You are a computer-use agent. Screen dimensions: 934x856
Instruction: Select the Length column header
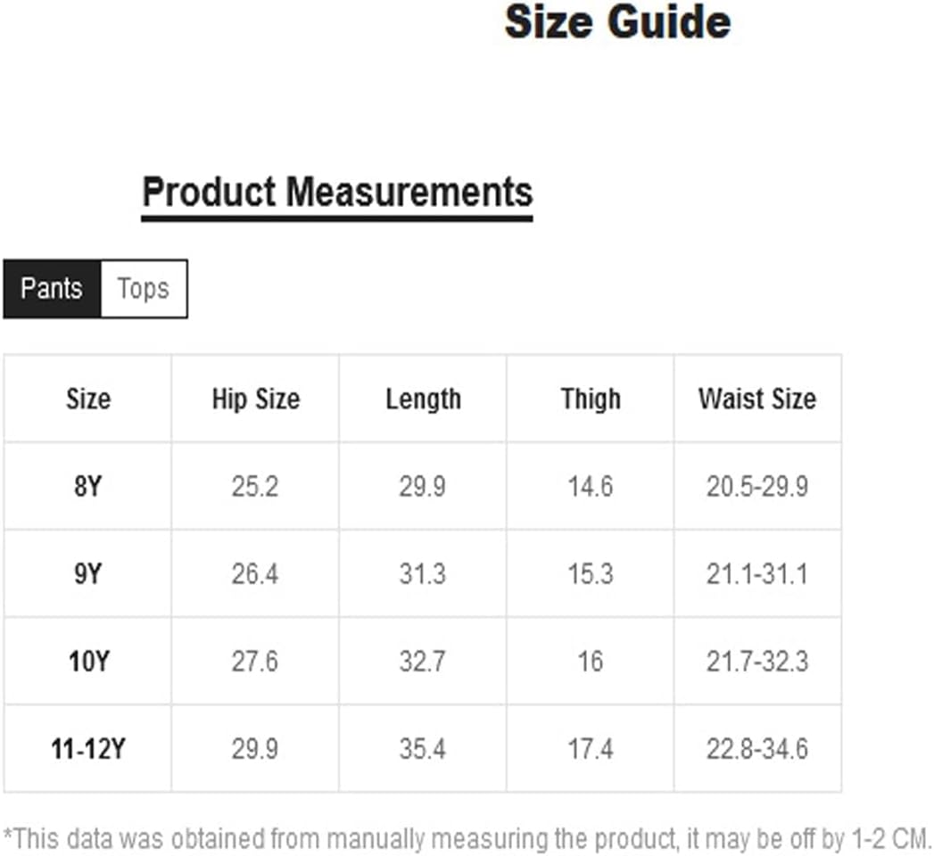pyautogui.click(x=423, y=399)
